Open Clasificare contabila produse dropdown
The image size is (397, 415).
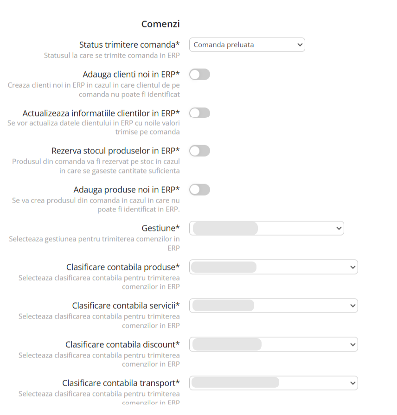pyautogui.click(x=273, y=267)
